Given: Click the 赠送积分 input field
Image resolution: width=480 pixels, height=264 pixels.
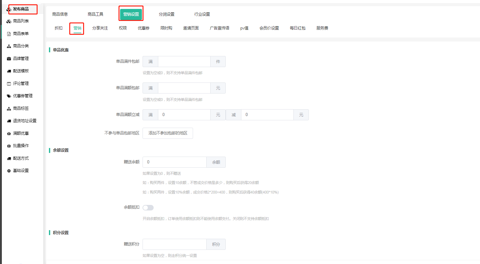Looking at the screenshot, I should 175,244.
